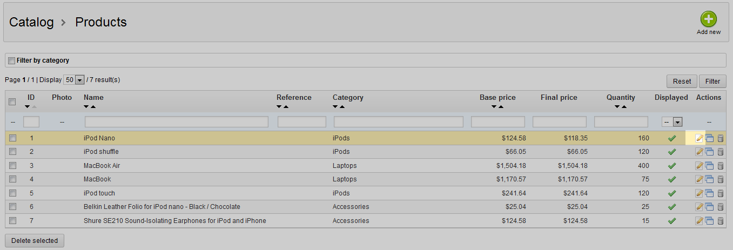Click the green Add new plus icon
733x250 pixels.
(x=709, y=19)
